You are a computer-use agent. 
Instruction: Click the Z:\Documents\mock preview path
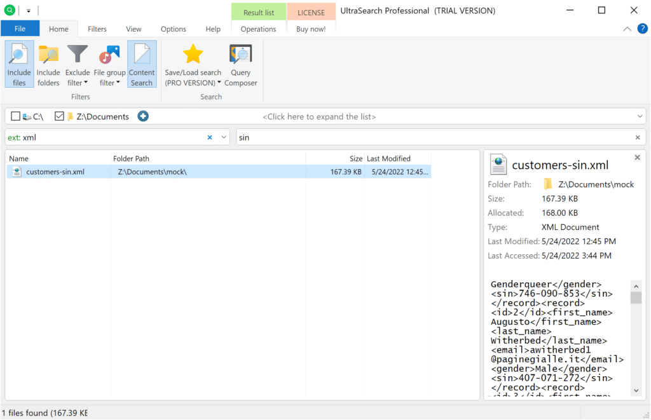click(x=596, y=184)
